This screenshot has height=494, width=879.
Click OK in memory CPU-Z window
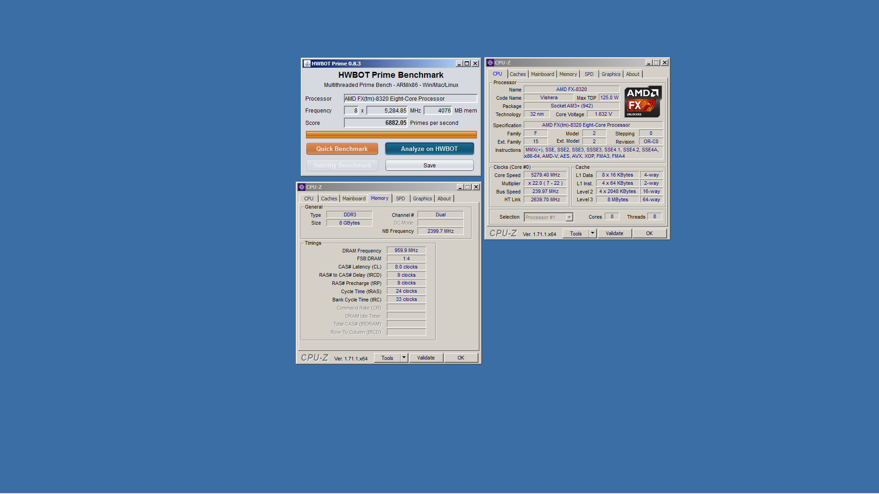[461, 358]
